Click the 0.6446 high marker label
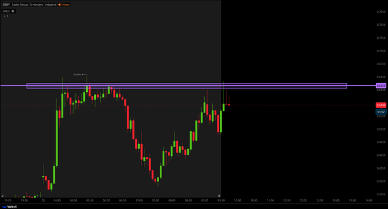This screenshot has width=388, height=209. [x=77, y=75]
